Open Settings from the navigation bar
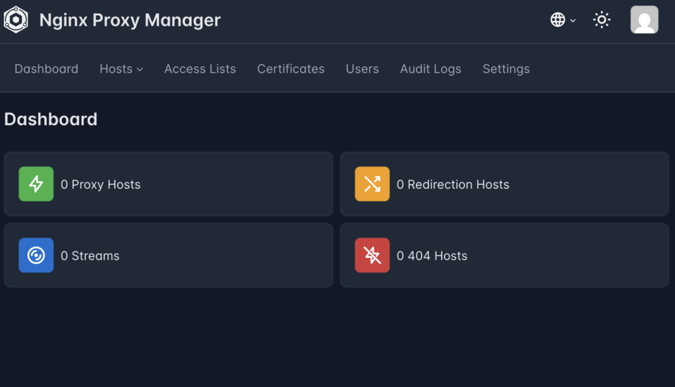The image size is (675, 387). 506,69
